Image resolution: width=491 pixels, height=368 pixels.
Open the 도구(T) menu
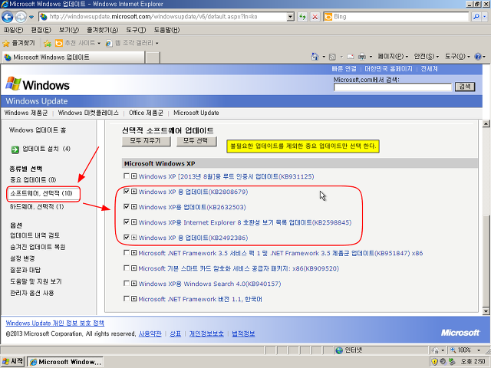136,30
